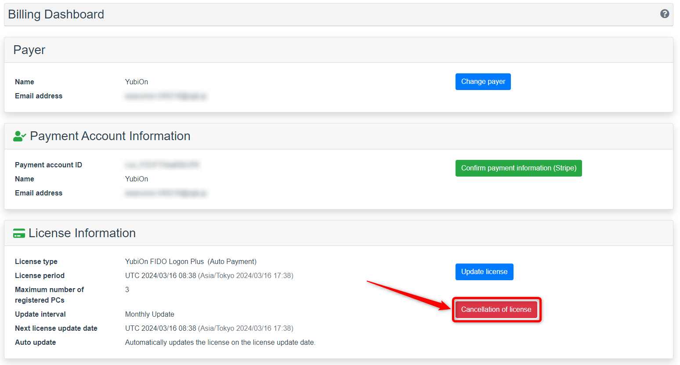Click the Billing Dashboard heading
The image size is (680, 365).
[56, 14]
